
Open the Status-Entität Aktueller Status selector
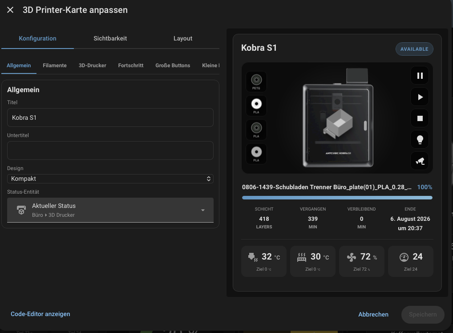pos(110,210)
